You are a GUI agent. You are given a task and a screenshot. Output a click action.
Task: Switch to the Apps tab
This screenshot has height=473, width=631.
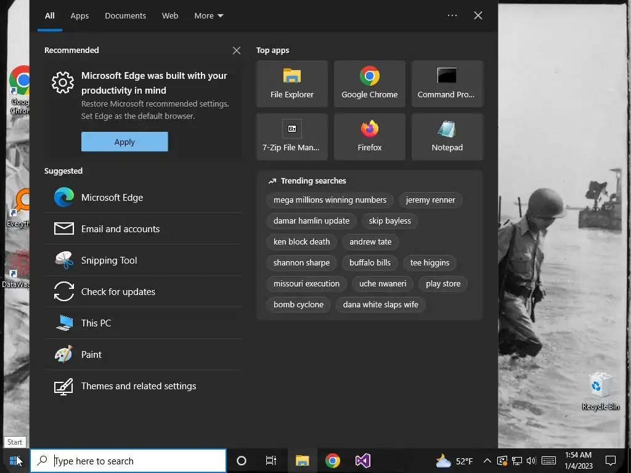tap(79, 15)
